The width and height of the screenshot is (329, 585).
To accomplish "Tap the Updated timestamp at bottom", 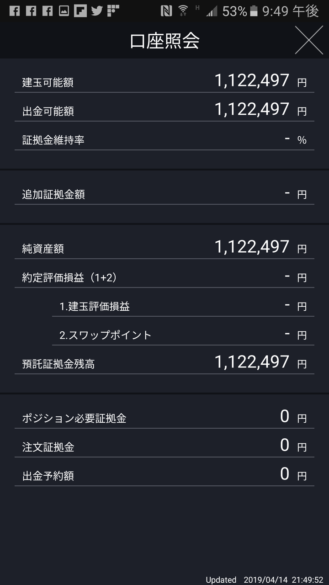I will point(265,580).
